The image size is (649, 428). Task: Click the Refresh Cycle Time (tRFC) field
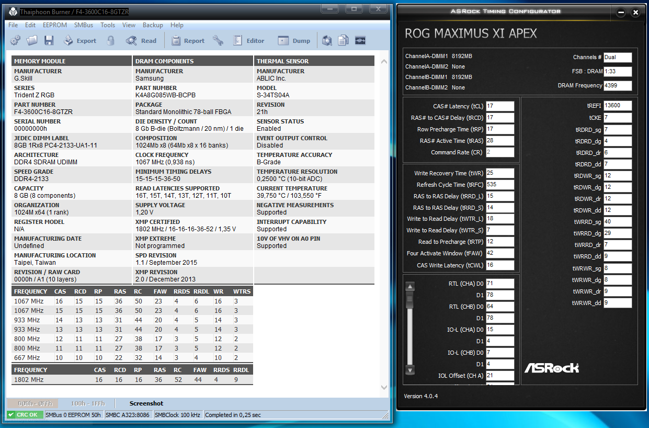[500, 185]
